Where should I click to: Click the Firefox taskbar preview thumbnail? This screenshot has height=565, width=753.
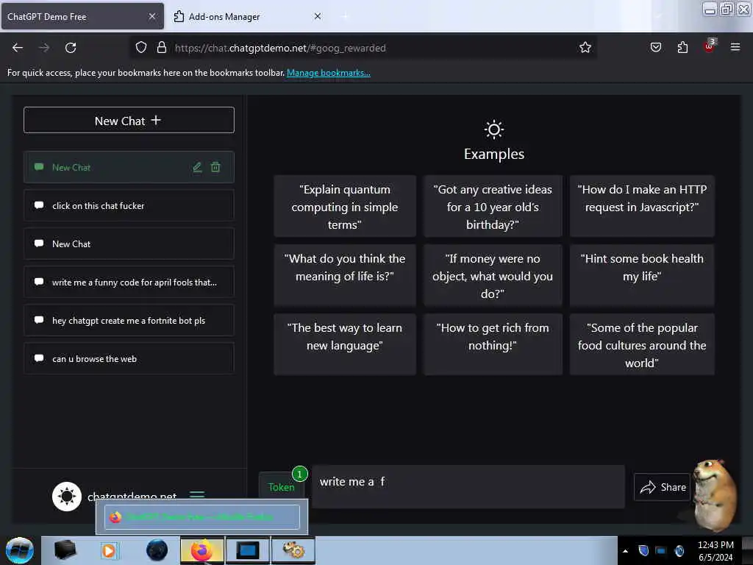click(201, 517)
